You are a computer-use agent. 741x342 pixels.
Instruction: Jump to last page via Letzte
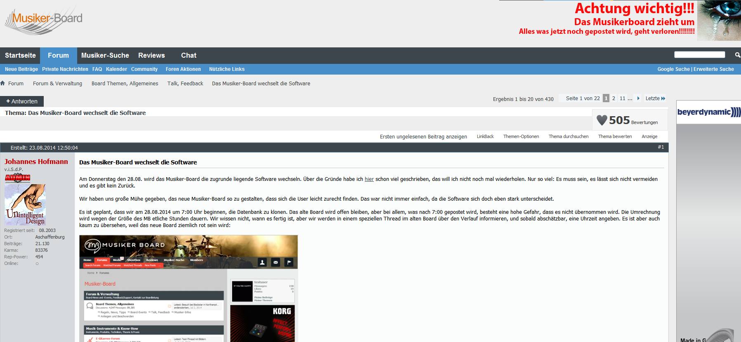655,98
